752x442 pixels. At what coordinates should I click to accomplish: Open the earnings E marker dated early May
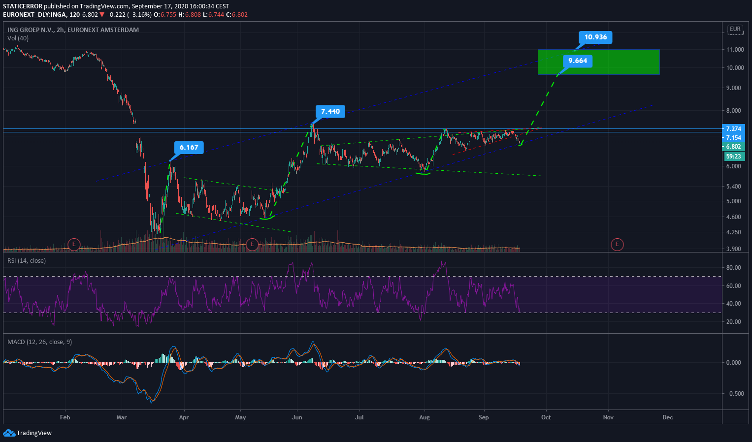pyautogui.click(x=252, y=244)
